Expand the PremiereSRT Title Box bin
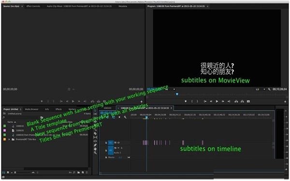The height and width of the screenshot is (181, 290). 9,139
